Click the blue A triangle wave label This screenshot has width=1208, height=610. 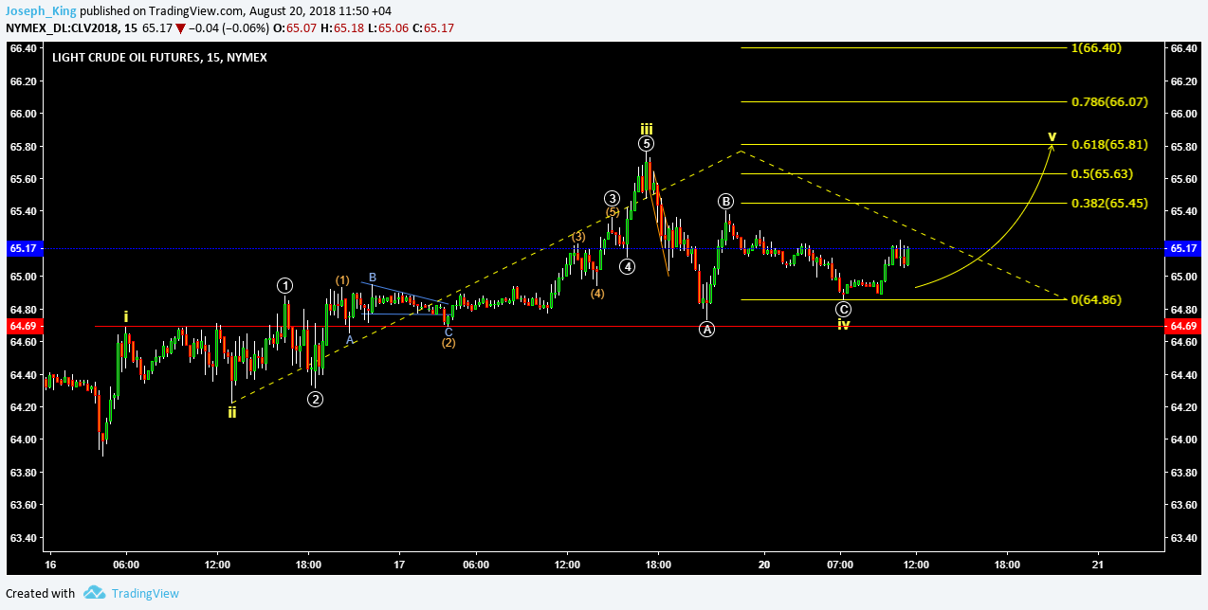[x=349, y=339]
